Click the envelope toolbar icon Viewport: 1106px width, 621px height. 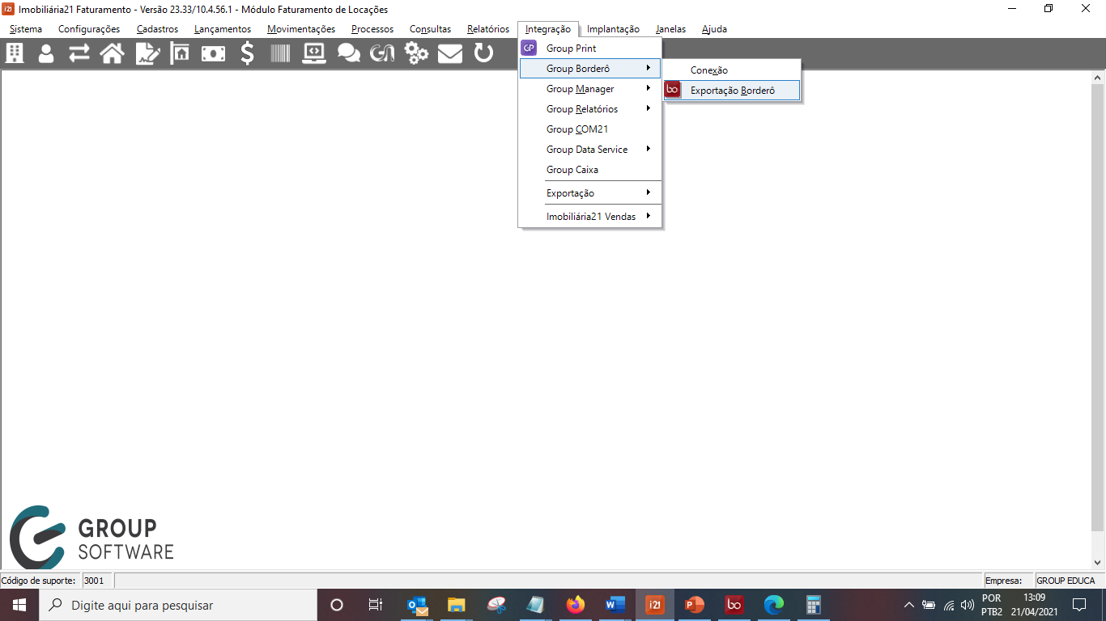click(450, 53)
